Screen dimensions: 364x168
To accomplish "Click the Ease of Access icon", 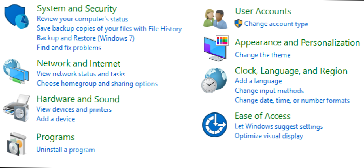I will [215, 125].
